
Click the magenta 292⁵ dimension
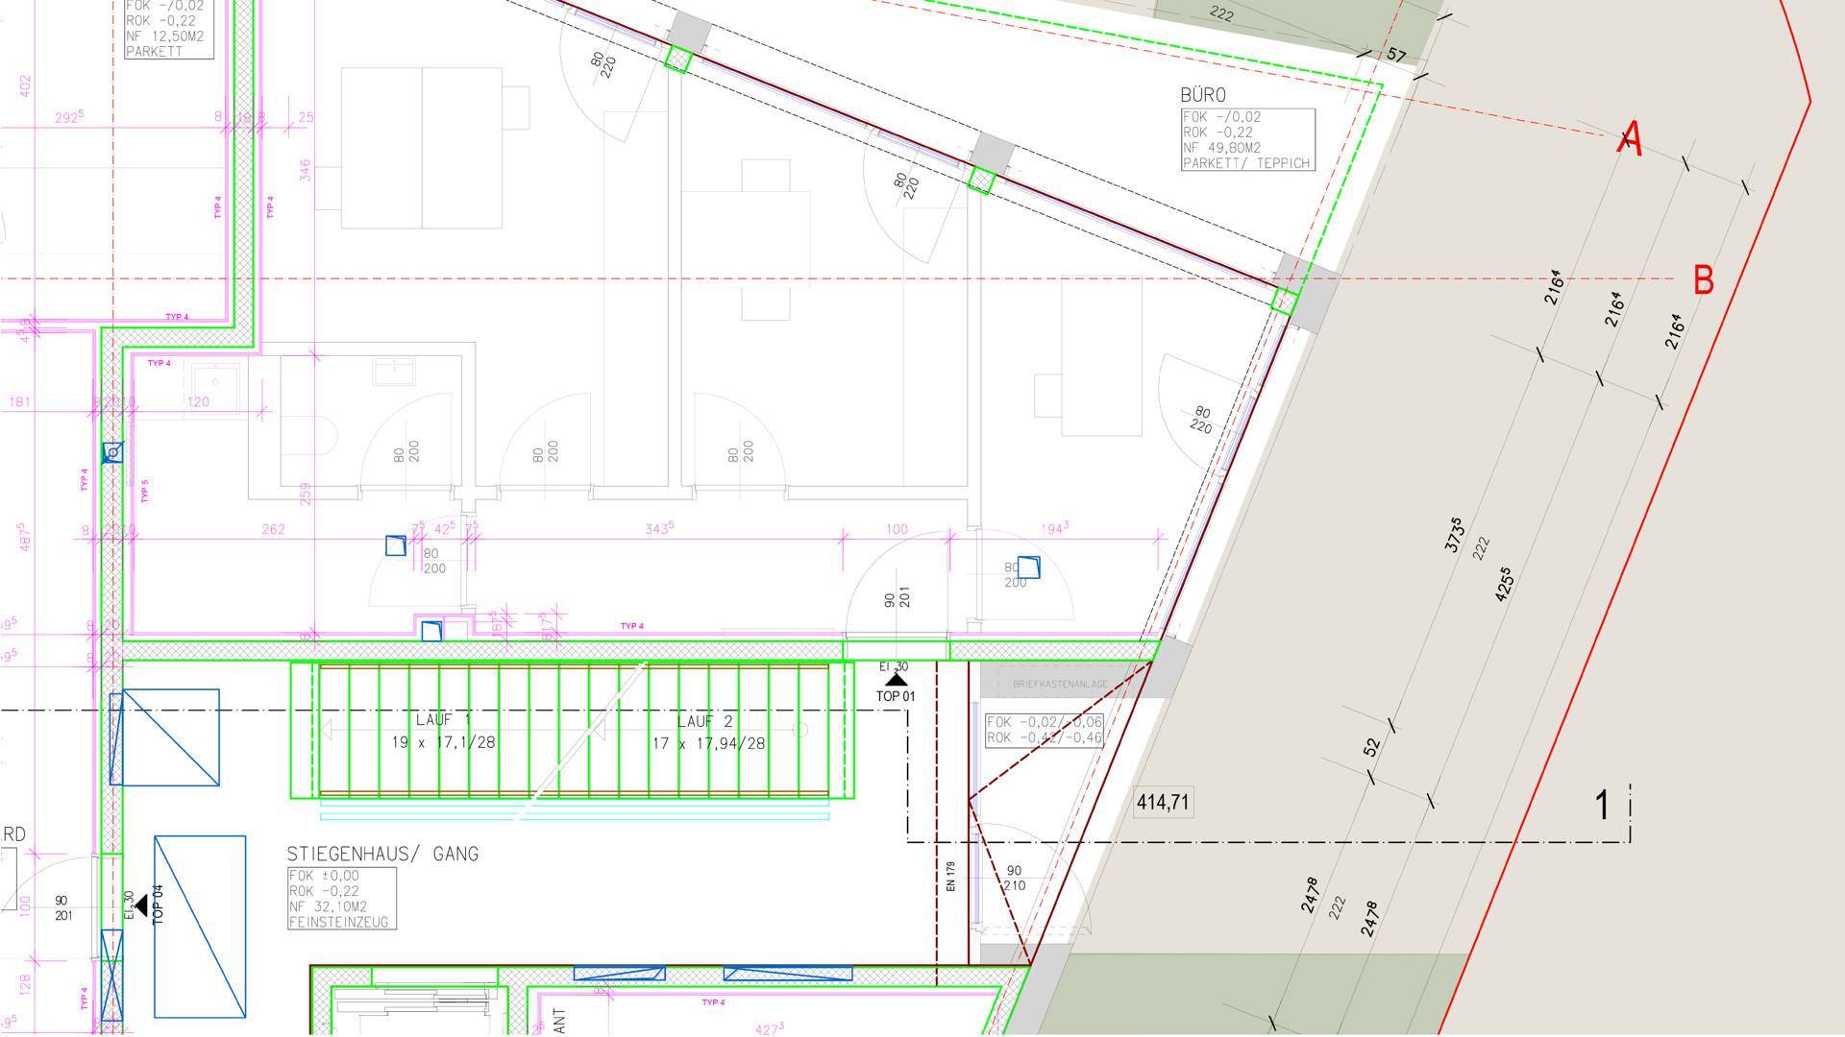(68, 117)
